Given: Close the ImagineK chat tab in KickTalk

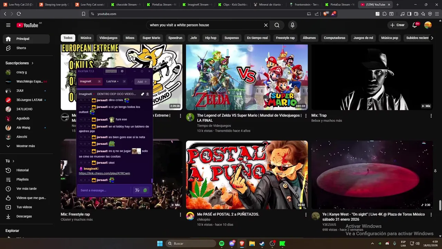Looking at the screenshot, I should pyautogui.click(x=99, y=82).
